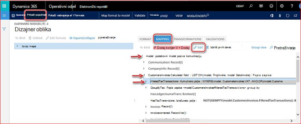Click the Izbriši prvih devet delete button
The image size is (301, 124).
click(219, 48)
